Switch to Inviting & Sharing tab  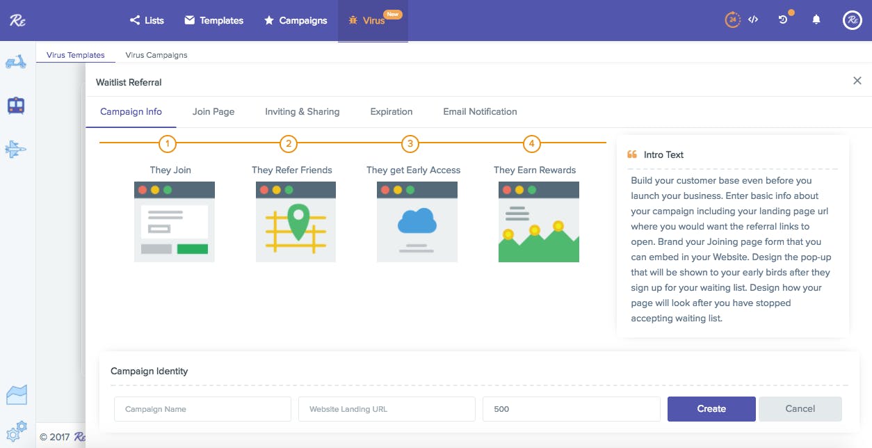point(302,111)
